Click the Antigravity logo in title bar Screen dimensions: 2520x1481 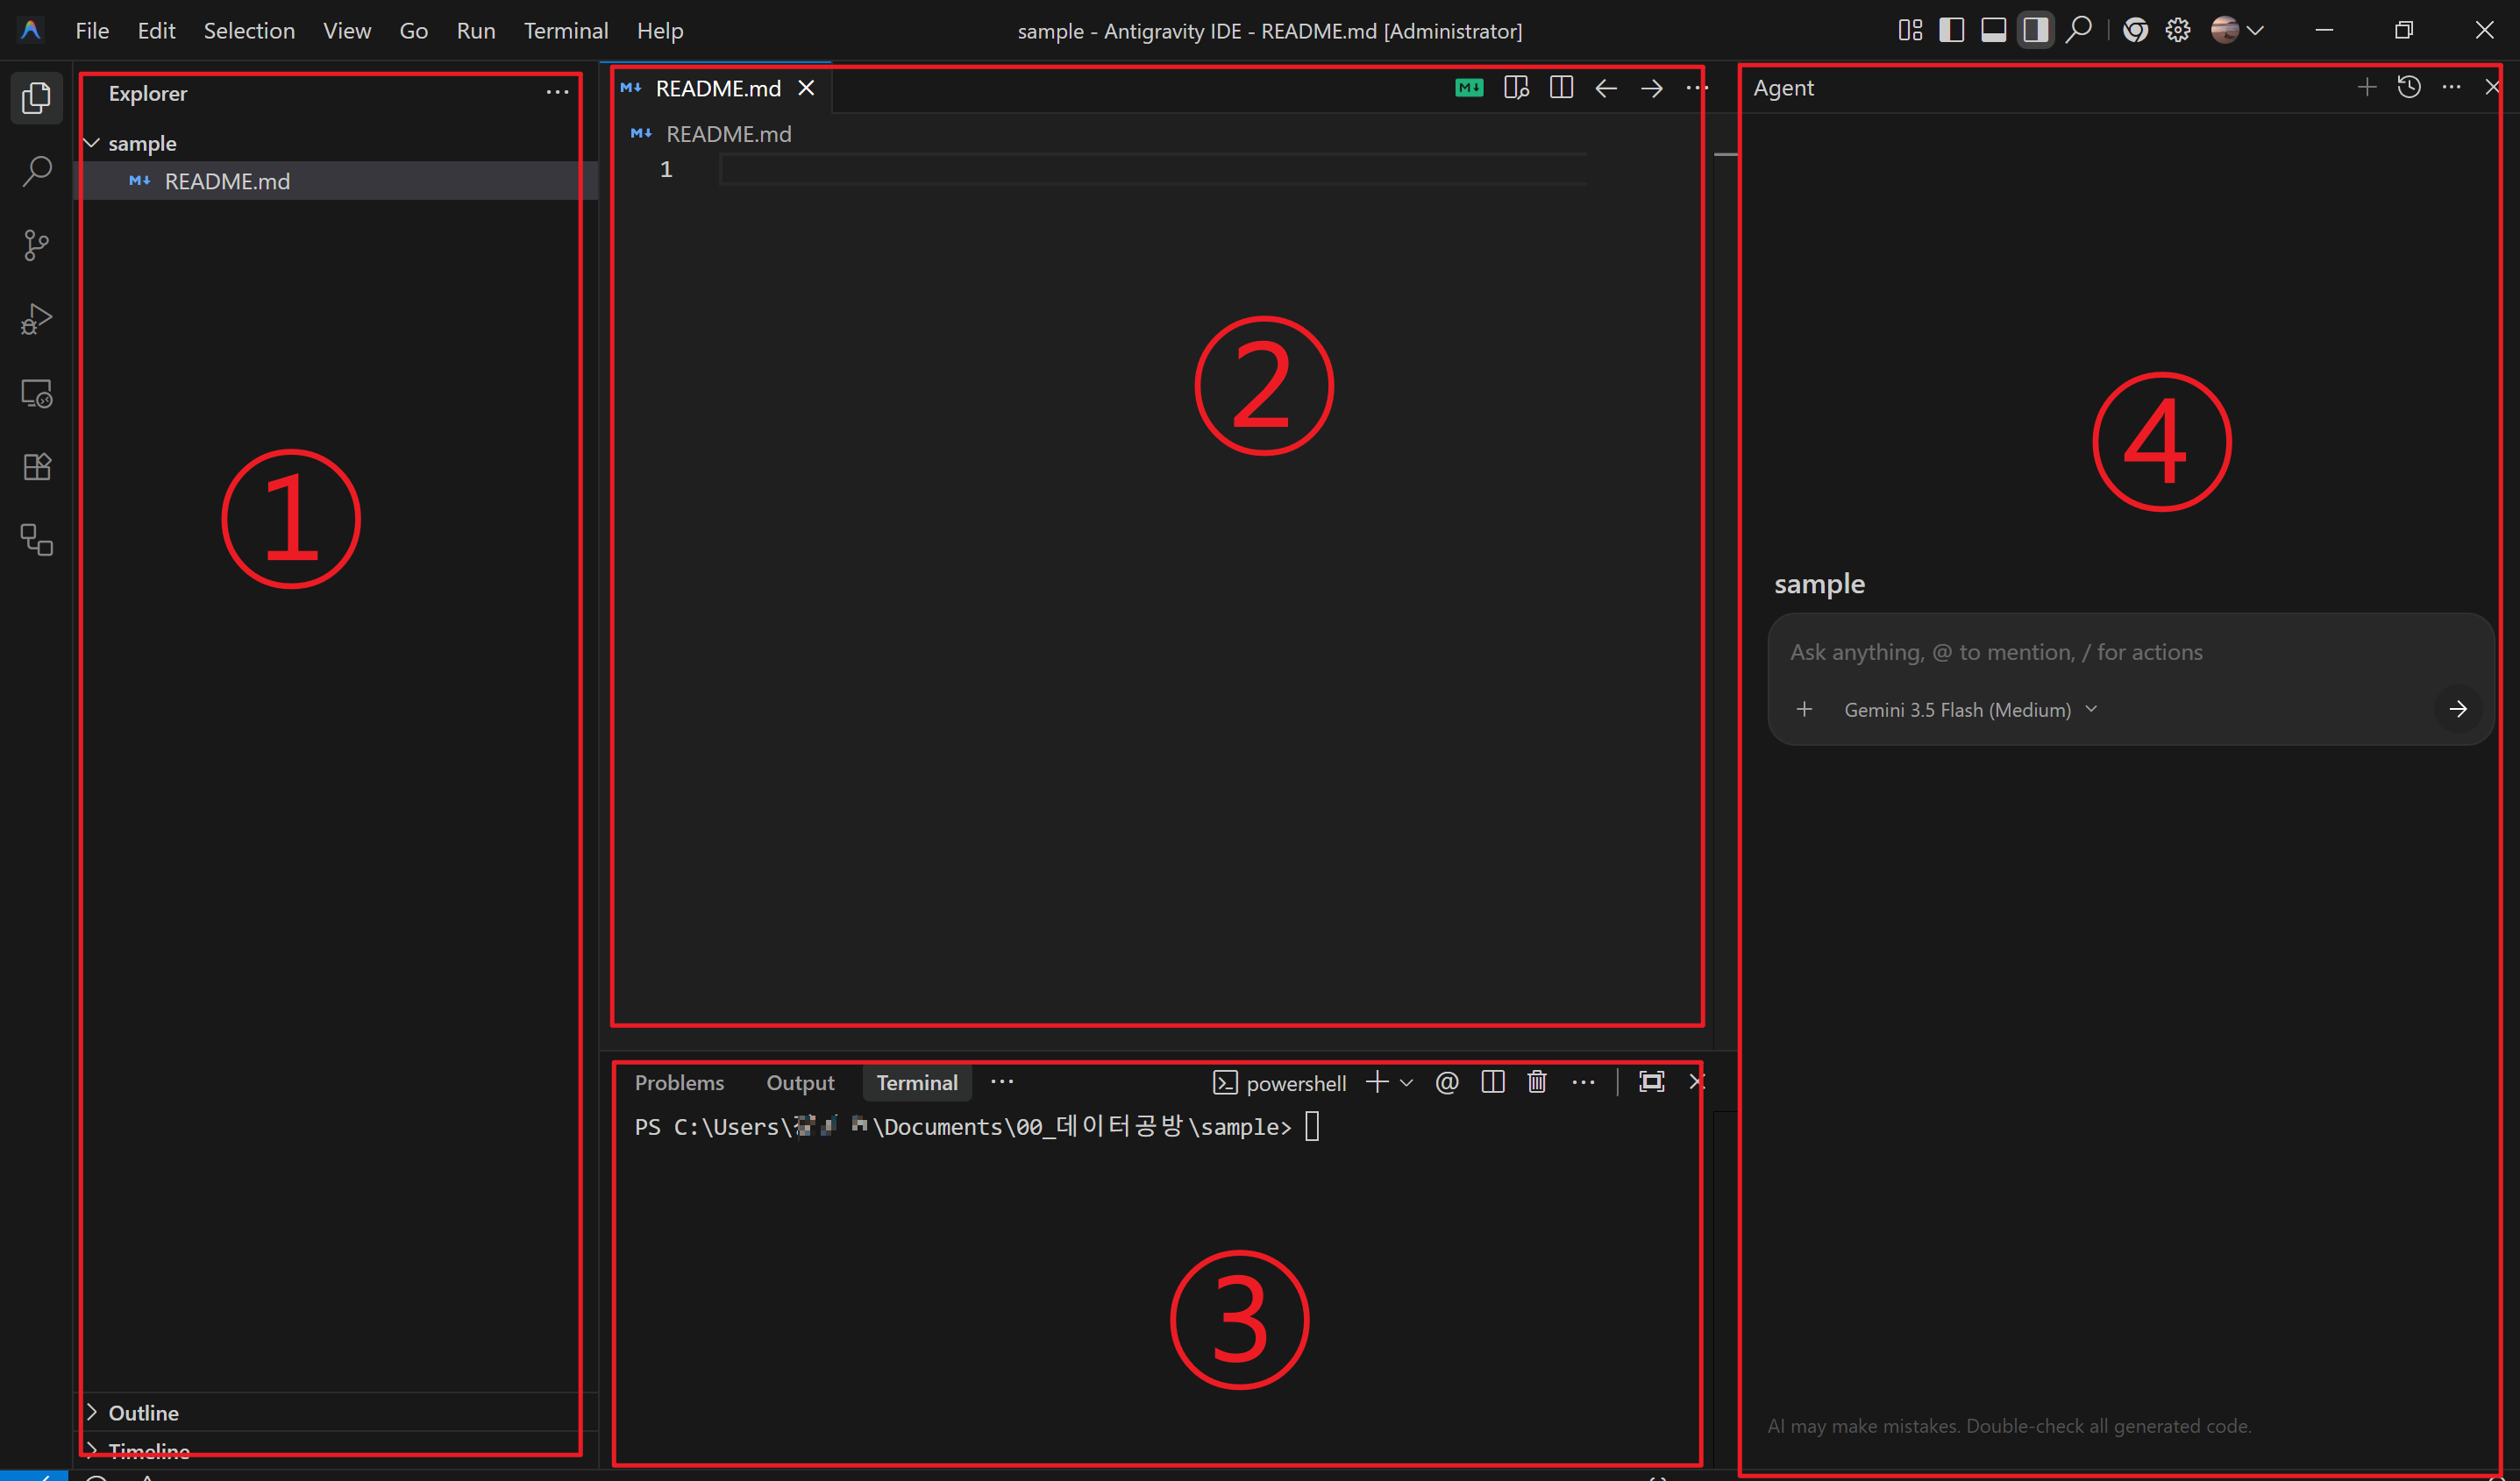(31, 30)
